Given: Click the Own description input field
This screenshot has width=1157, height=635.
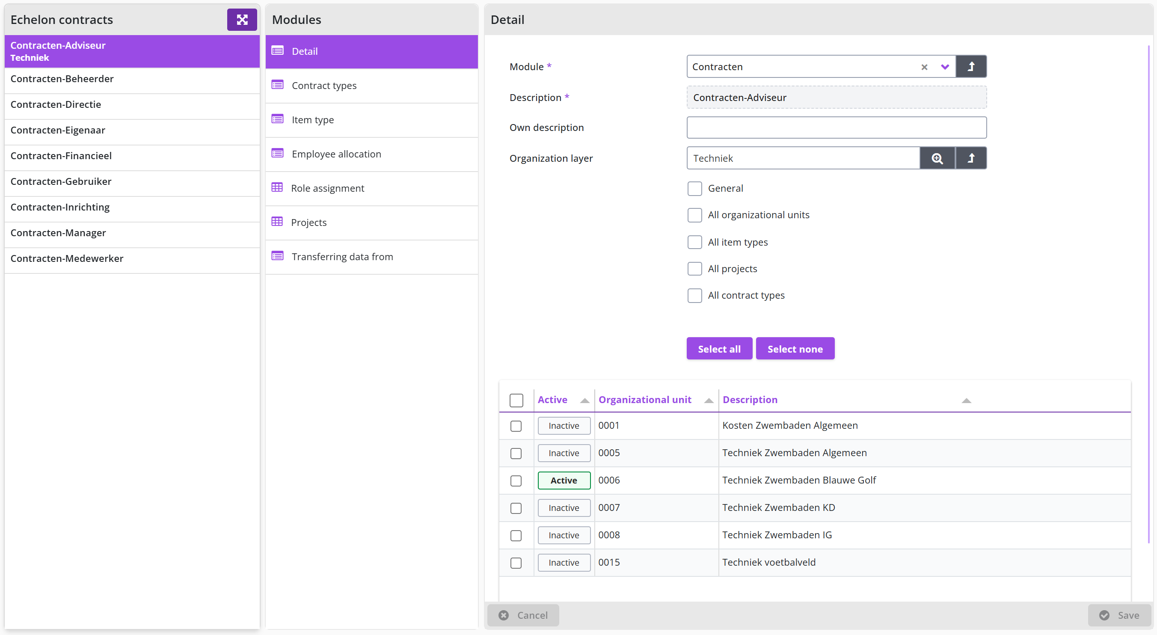Looking at the screenshot, I should [837, 128].
